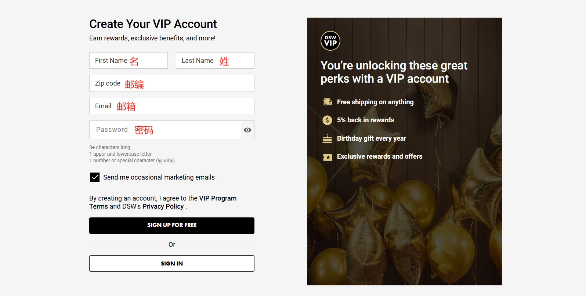Select the Email input field

tap(171, 106)
